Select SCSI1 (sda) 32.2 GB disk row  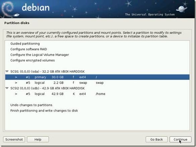[x=97, y=71]
